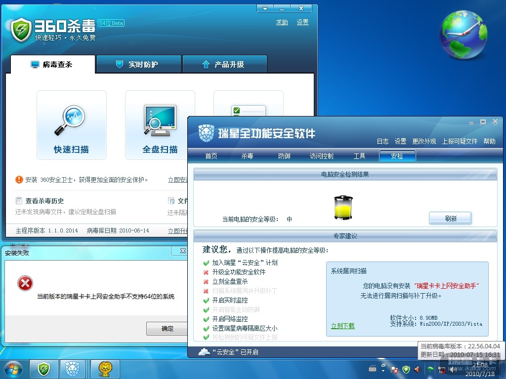Click the 设置 link in 360杀毒
The height and width of the screenshot is (379, 506).
pos(303,22)
